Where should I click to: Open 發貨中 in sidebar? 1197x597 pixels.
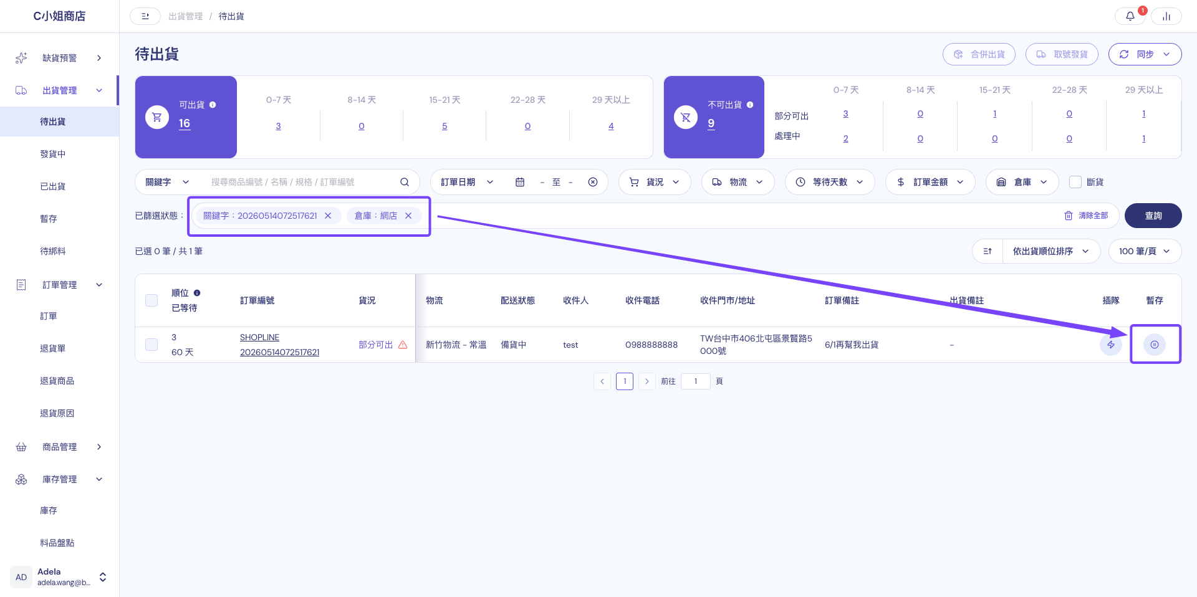(53, 154)
